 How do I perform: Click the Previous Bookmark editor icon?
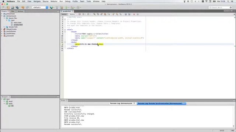tap(113, 14)
